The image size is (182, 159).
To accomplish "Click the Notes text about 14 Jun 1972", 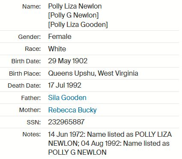I will 110,143.
